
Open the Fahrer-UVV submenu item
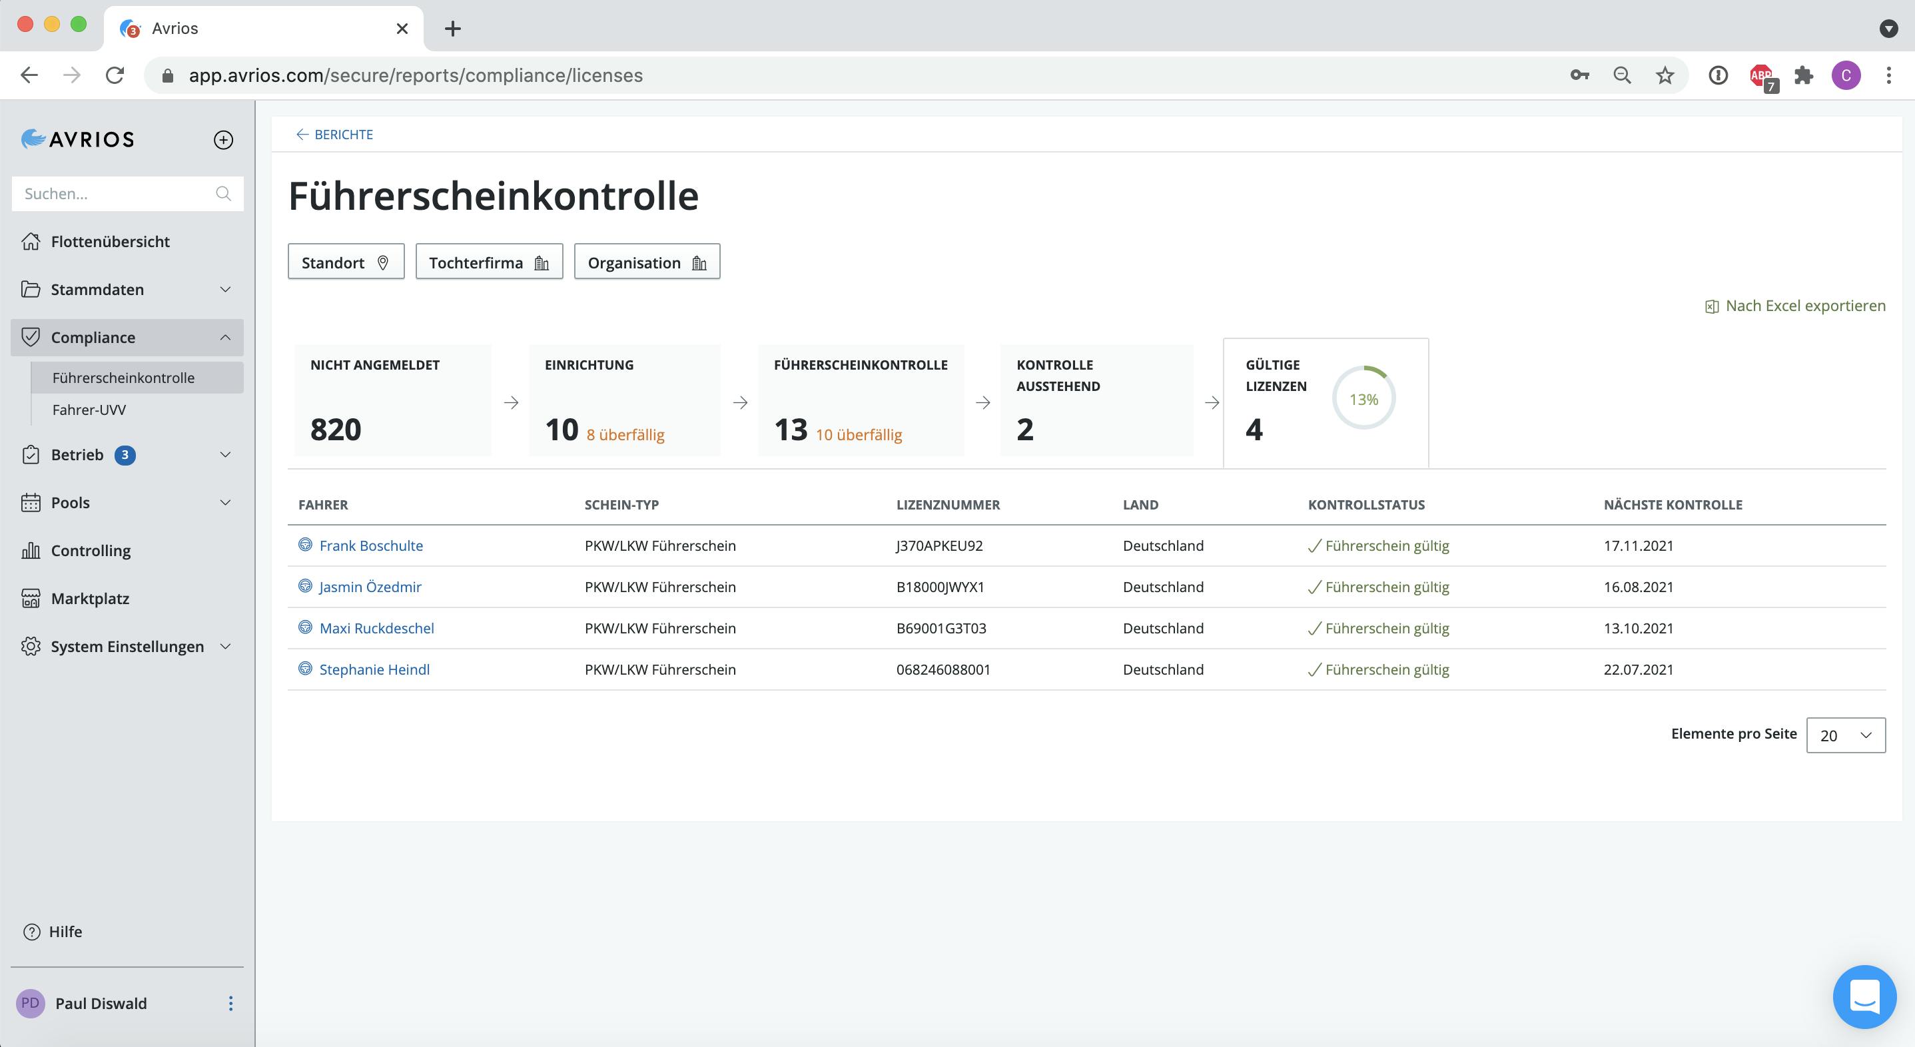(x=89, y=410)
